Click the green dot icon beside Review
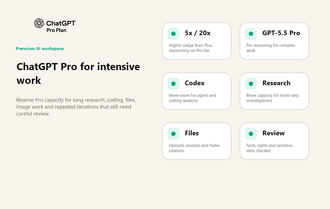This screenshot has height=209, width=330. point(251,134)
